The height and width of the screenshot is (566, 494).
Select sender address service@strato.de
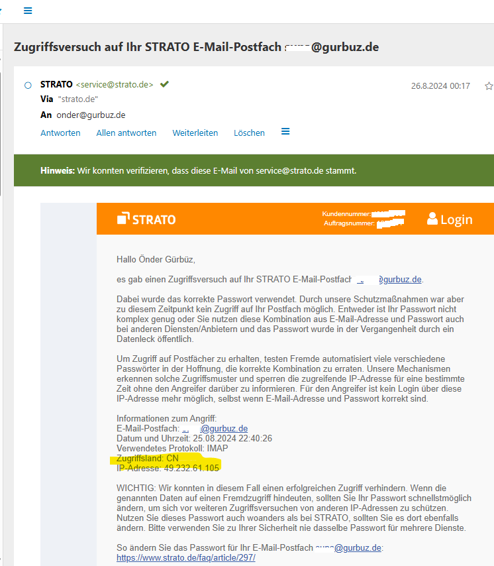(x=115, y=84)
